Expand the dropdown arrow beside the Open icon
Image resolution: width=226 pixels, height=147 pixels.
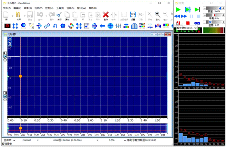(x=25, y=16)
